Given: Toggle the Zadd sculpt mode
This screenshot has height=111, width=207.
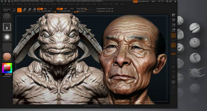Looking at the screenshot, I should click(60, 9).
